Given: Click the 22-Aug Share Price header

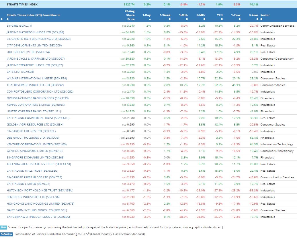Looking at the screenshot, I should pyautogui.click(x=130, y=15).
